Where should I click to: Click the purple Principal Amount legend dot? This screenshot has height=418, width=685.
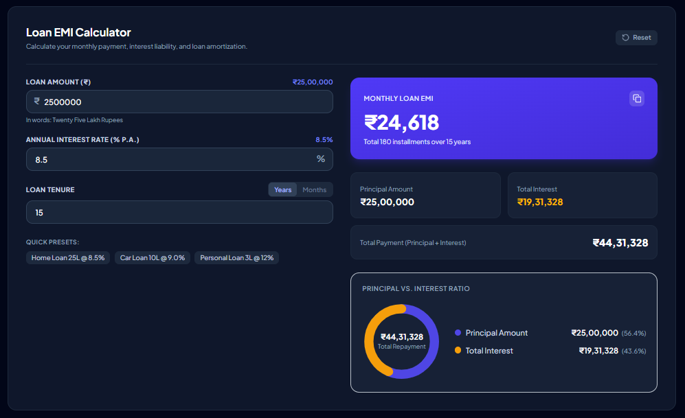point(458,332)
